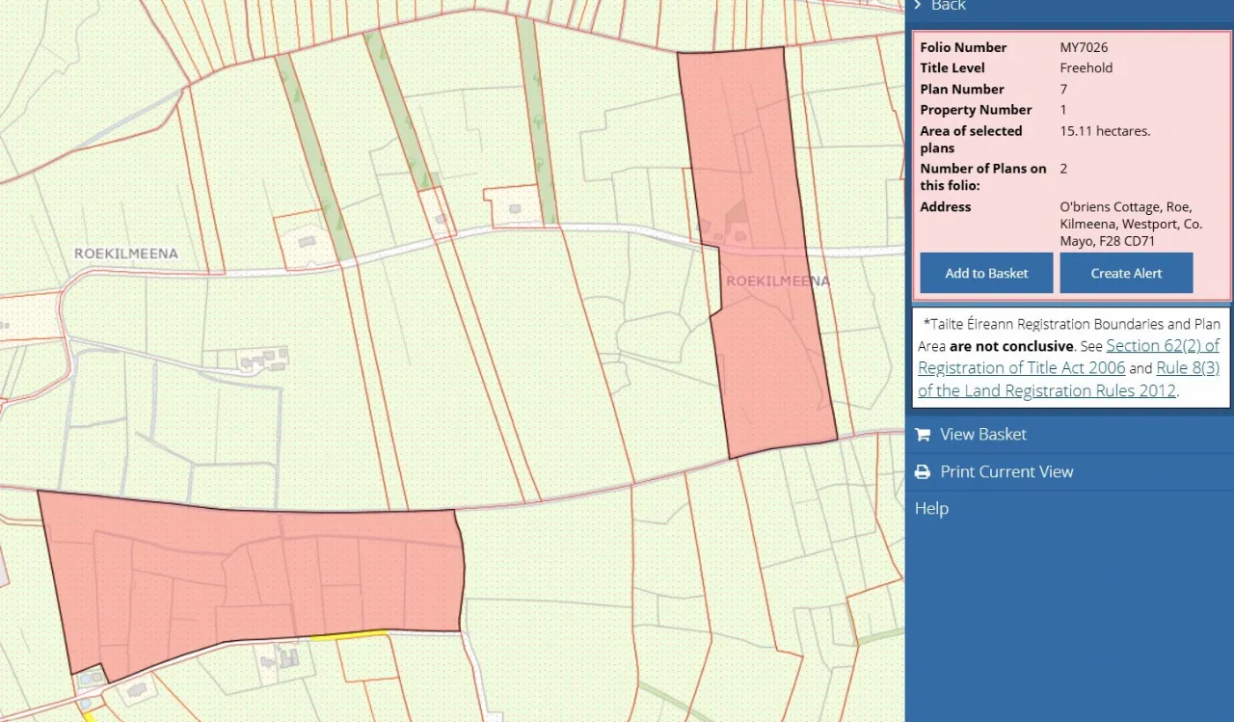Select the yellow highlighted road segment

click(x=348, y=634)
